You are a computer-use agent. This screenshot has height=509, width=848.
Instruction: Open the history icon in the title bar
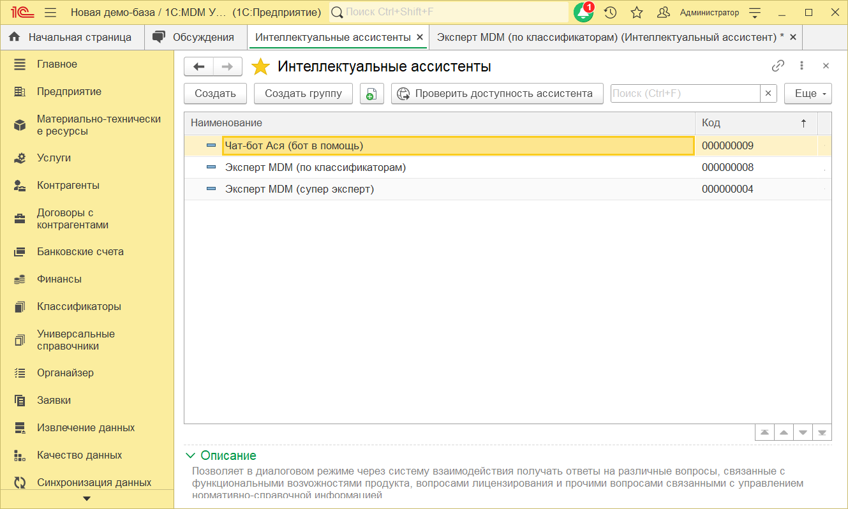609,12
